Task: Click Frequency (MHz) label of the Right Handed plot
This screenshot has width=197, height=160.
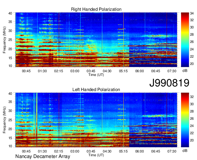Action: click(4, 40)
